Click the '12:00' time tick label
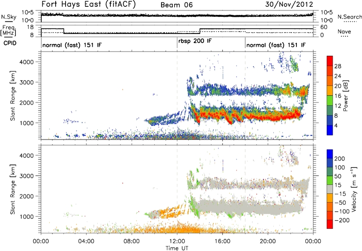 point(177,241)
